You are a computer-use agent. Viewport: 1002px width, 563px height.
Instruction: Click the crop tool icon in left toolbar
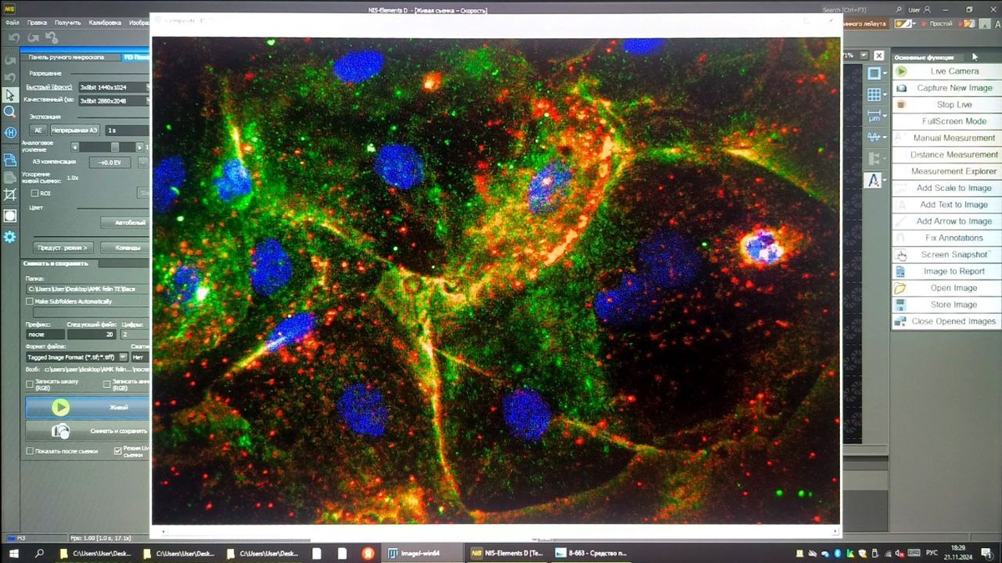point(10,194)
